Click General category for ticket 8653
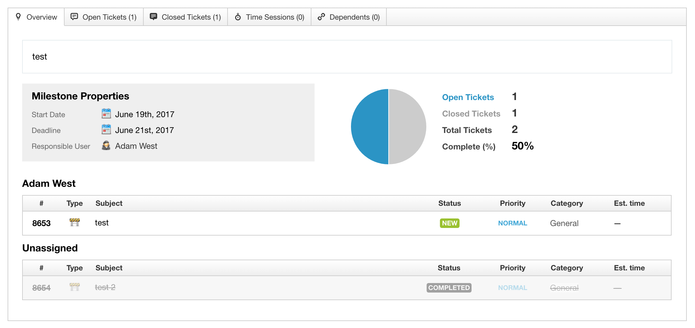The height and width of the screenshot is (328, 695). [x=564, y=223]
